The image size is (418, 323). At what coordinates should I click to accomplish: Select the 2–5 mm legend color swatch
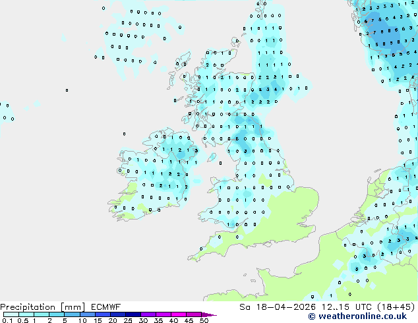pyautogui.click(x=57, y=314)
